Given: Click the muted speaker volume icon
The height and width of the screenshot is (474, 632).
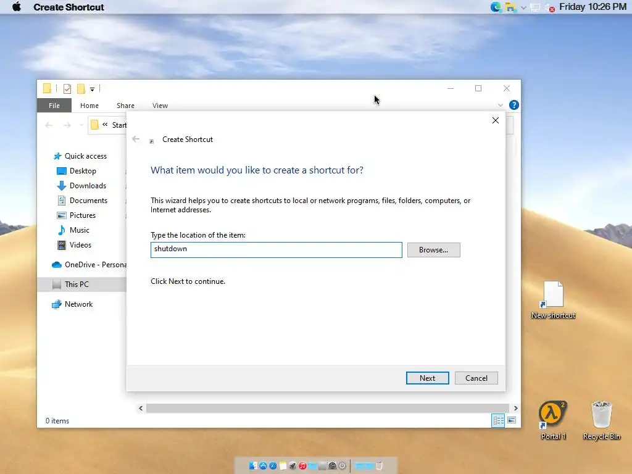Looking at the screenshot, I should 550,7.
